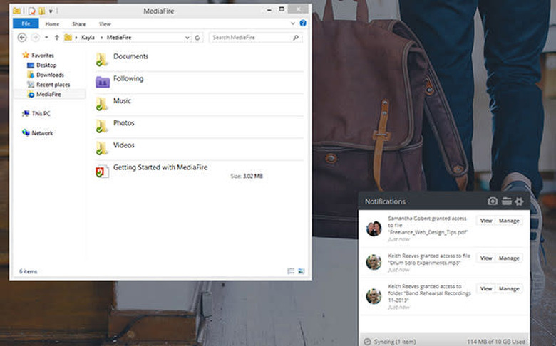
Task: Click in the Search MediaFire field
Action: click(x=257, y=38)
